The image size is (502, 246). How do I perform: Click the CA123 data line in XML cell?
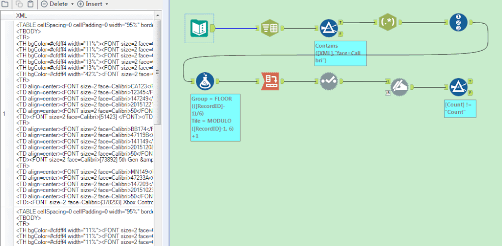point(85,86)
